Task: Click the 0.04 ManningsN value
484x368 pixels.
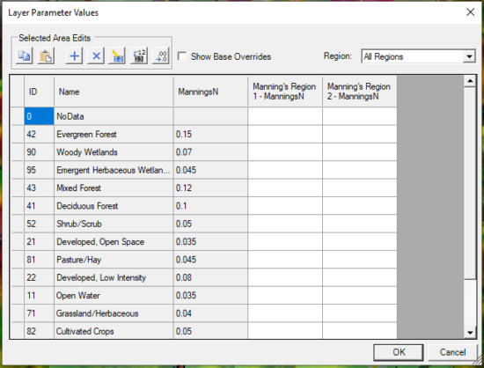Action: [x=211, y=313]
